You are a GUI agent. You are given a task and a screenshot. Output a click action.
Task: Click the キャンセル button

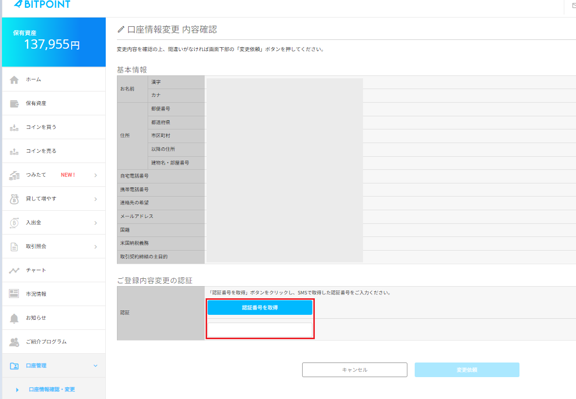click(x=354, y=370)
